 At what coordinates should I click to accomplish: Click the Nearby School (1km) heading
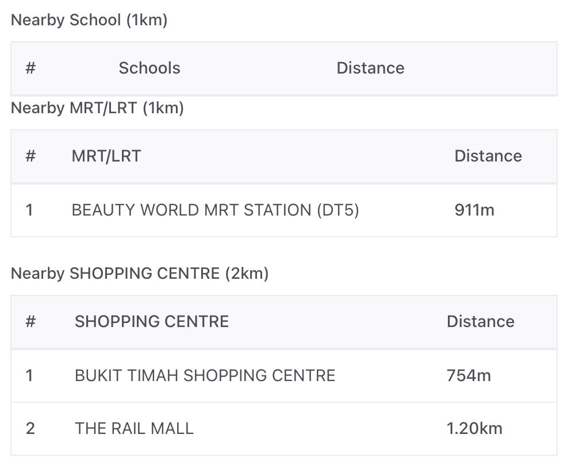click(89, 20)
